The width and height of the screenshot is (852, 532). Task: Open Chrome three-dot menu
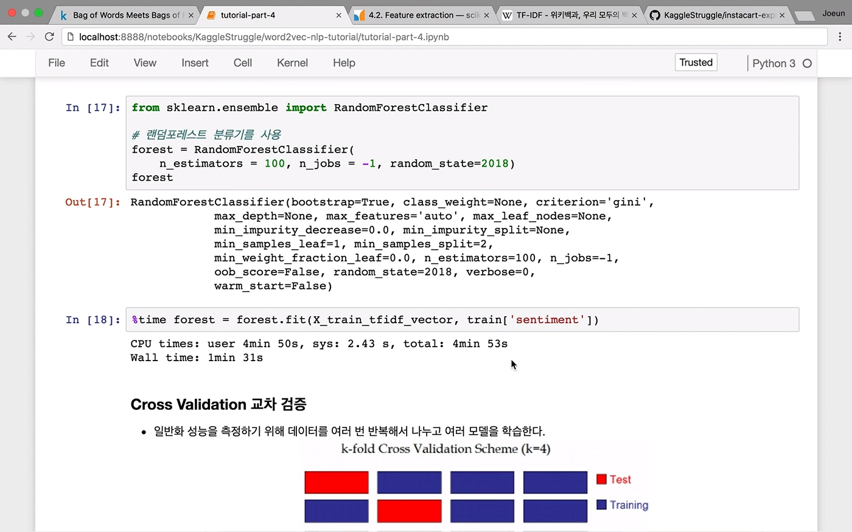click(840, 37)
